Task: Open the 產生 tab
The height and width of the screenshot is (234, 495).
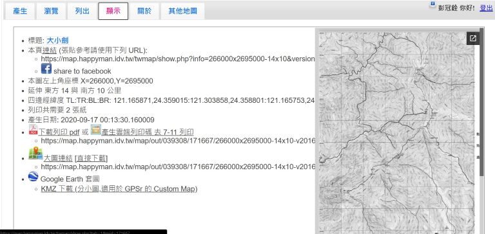Action: pos(19,12)
